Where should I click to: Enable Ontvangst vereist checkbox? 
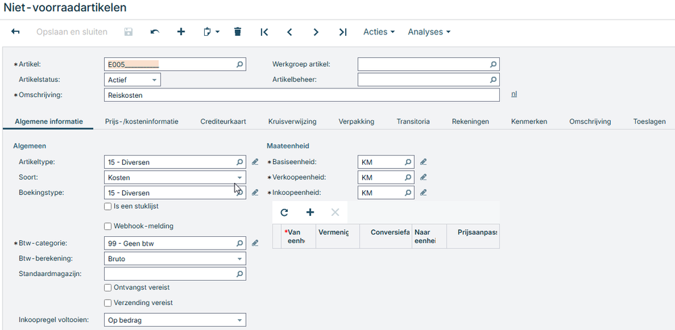pyautogui.click(x=108, y=288)
